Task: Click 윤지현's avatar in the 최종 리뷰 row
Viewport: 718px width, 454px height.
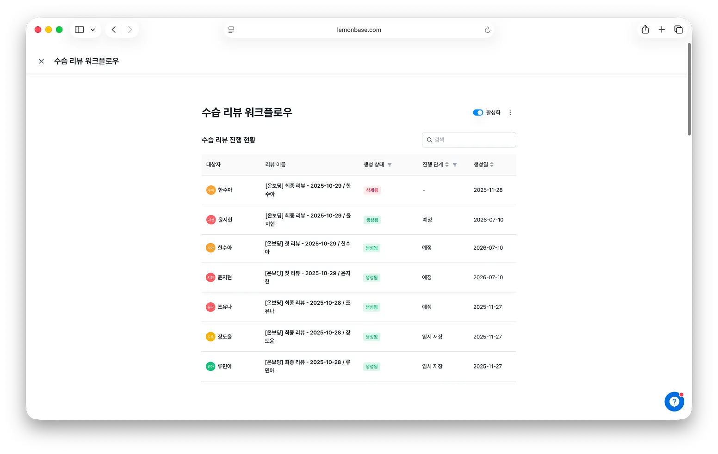Action: click(x=211, y=220)
